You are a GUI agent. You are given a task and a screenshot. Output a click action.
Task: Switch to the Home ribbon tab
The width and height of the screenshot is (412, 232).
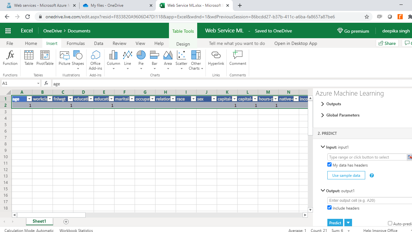point(31,43)
